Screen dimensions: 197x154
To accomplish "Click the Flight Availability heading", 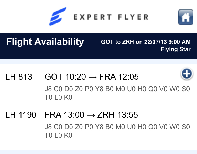I will (45, 42).
